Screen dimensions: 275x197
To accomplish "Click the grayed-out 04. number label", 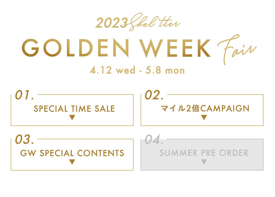I will 154,140.
